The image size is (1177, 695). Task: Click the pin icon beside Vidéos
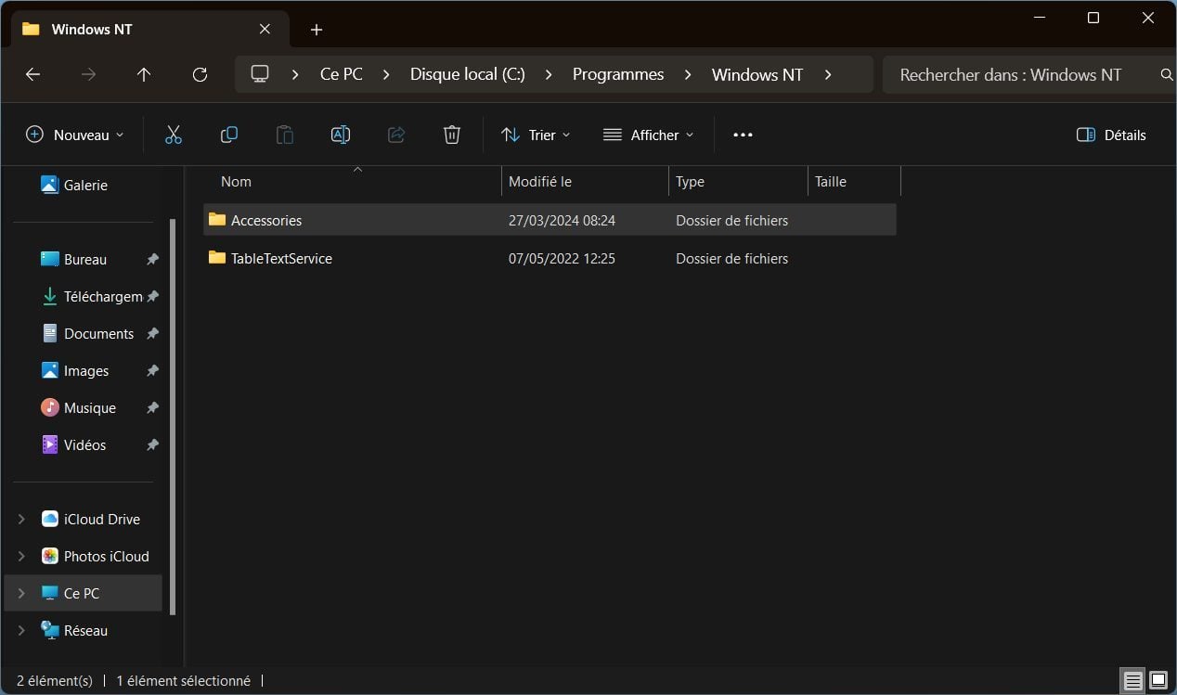tap(152, 445)
